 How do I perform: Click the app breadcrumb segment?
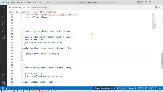coord(11,12)
